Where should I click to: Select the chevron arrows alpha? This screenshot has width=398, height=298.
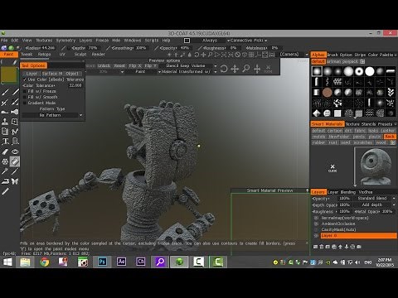pyautogui.click(x=391, y=93)
